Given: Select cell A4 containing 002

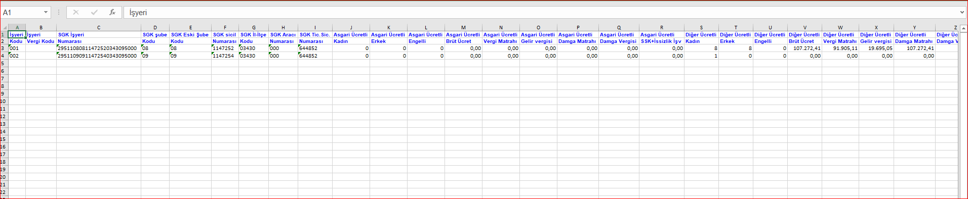Looking at the screenshot, I should [17, 56].
